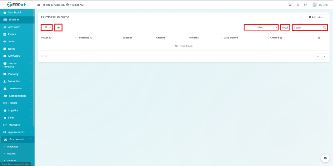333x166 pixels.
Task: Open the notifications bell
Action: (x=298, y=5)
